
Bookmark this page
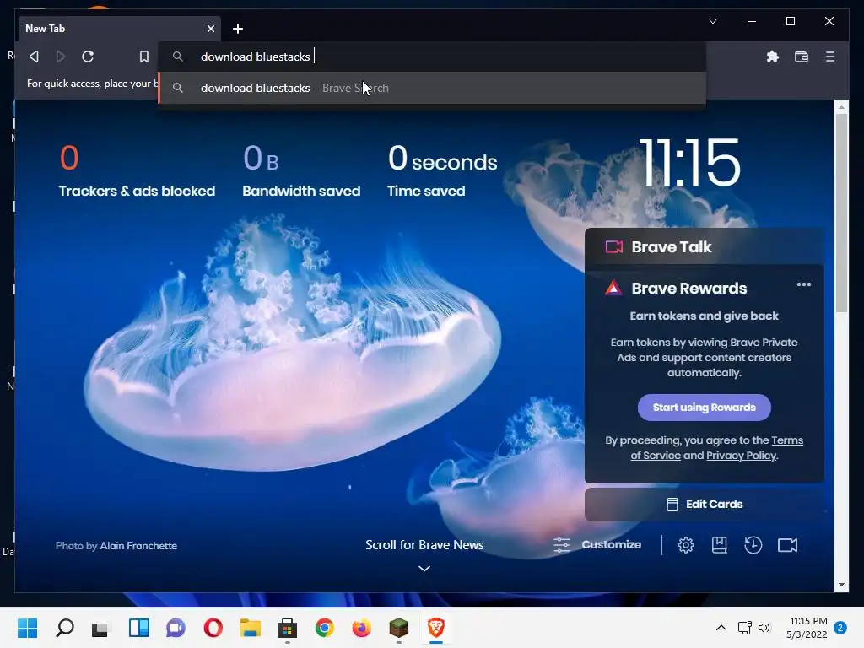tap(143, 57)
